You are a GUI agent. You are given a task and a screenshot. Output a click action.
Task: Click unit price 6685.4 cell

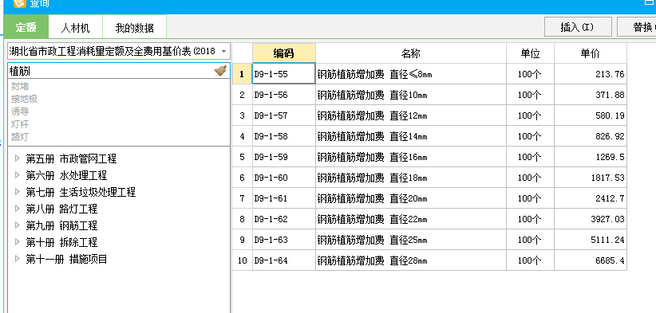591,261
